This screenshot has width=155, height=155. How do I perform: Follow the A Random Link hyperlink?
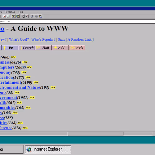coord(80,39)
